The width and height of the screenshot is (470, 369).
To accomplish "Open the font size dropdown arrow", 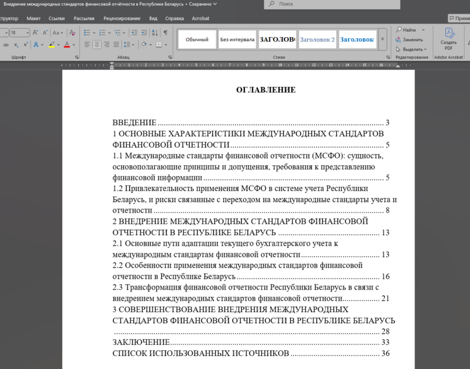I will [27, 33].
